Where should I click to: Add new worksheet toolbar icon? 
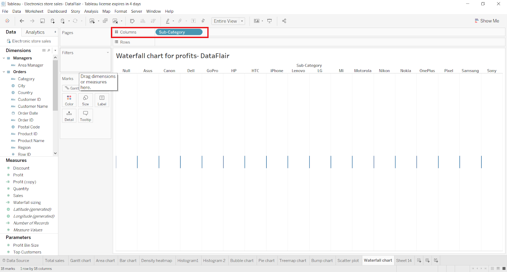point(92,21)
